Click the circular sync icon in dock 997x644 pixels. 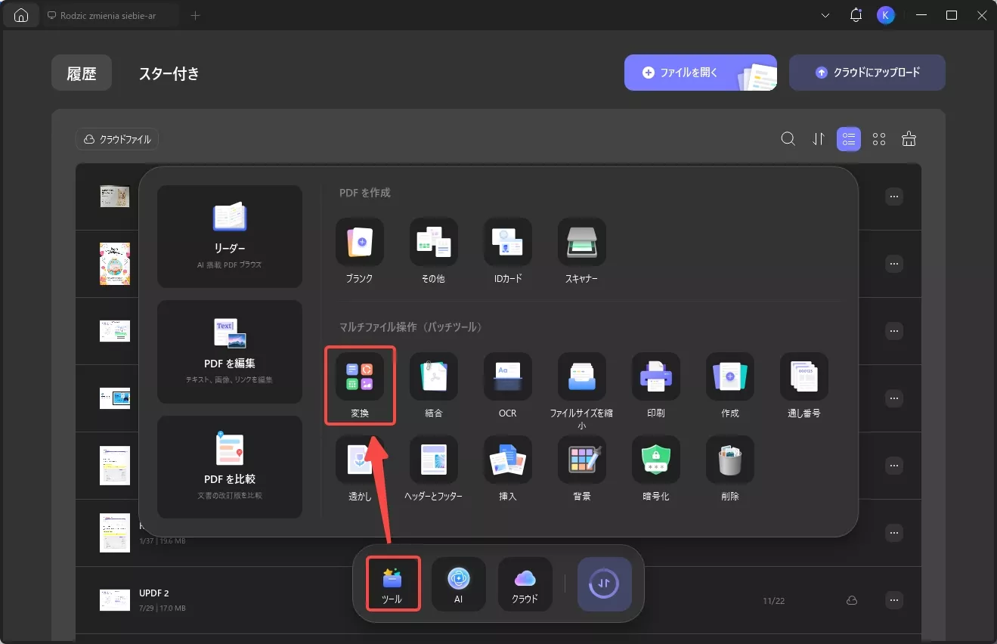605,584
